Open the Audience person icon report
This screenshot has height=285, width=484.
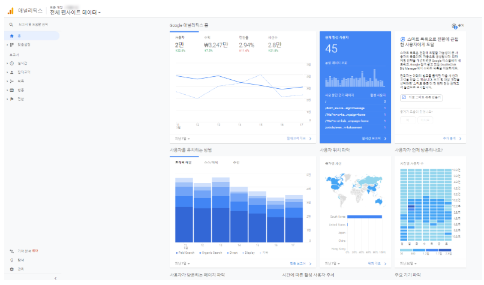point(12,72)
